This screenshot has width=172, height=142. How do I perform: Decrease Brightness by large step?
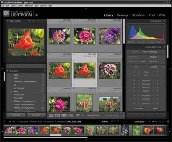tap(134, 95)
